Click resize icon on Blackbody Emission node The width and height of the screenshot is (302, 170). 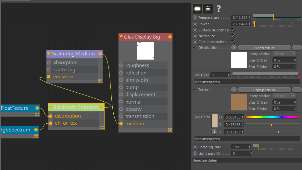tap(102, 128)
